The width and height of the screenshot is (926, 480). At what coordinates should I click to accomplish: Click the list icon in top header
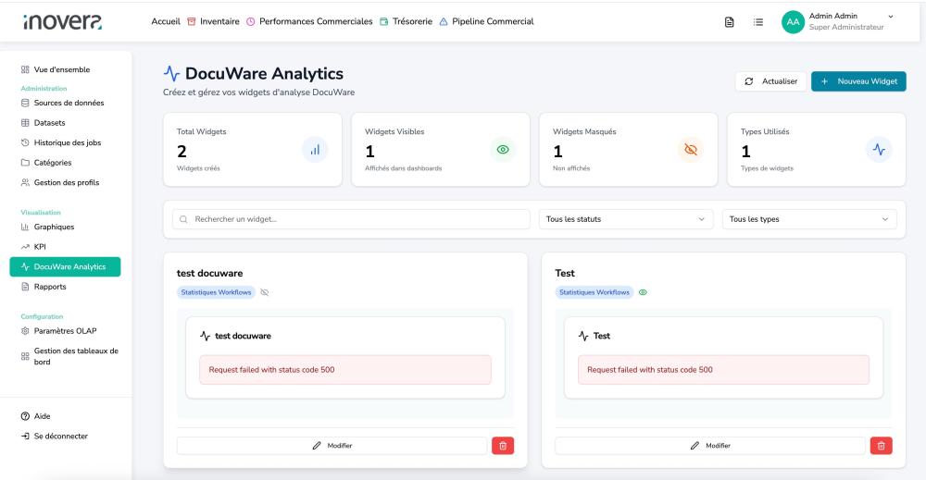(757, 21)
